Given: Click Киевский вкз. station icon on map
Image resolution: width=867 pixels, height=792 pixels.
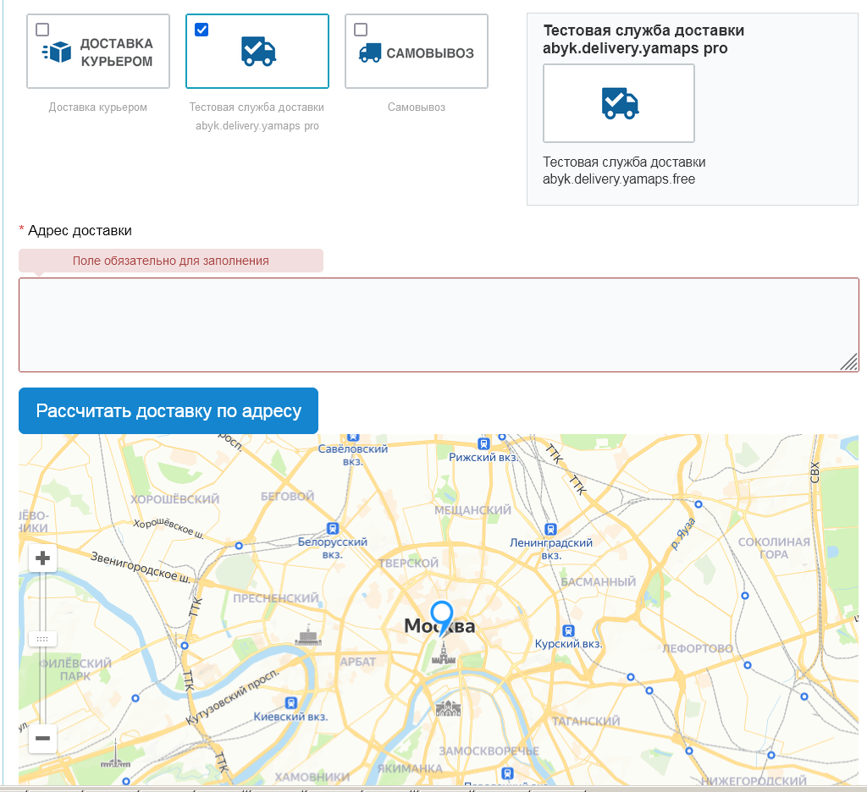Looking at the screenshot, I should click(x=291, y=702).
